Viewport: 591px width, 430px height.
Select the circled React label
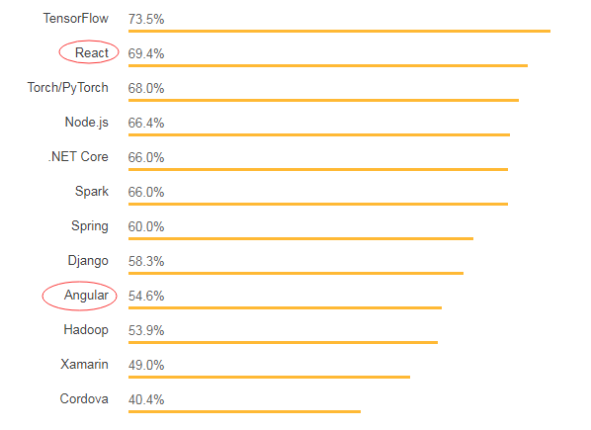click(x=92, y=52)
